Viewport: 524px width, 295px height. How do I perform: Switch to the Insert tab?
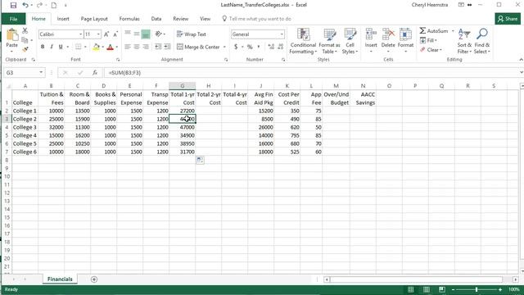pyautogui.click(x=63, y=19)
